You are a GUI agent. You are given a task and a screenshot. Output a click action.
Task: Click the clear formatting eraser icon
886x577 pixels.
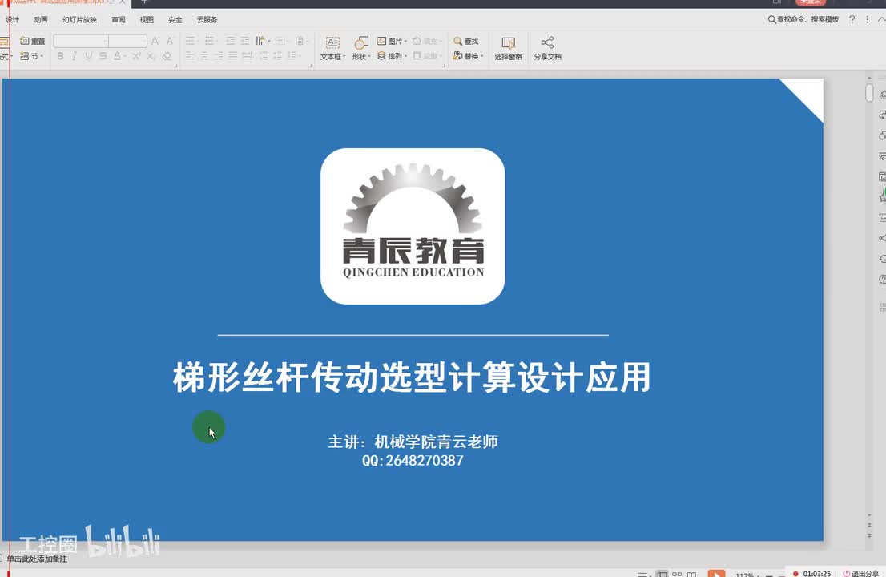pyautogui.click(x=167, y=56)
